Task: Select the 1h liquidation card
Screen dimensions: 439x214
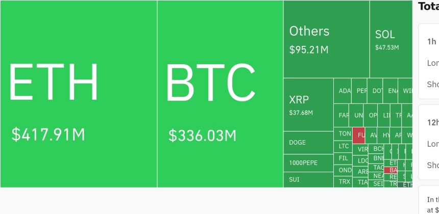Action: [x=429, y=62]
